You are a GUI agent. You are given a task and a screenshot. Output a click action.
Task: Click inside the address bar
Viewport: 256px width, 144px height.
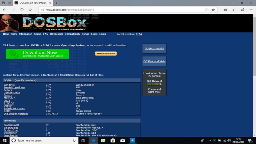coord(100,10)
